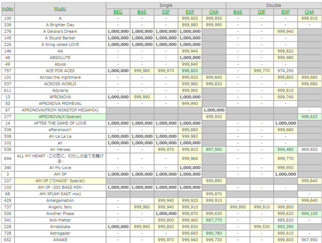Image resolution: width=322 pixels, height=243 pixels.
Task: Select 'AFTER THE GAME OF LOVE' title
Action: [x=60, y=124]
